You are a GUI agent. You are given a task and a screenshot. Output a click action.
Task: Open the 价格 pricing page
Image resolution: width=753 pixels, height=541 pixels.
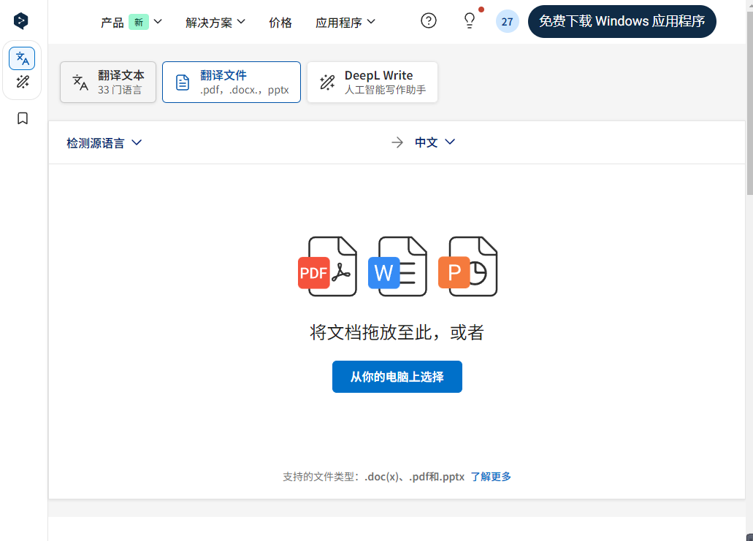coord(280,22)
